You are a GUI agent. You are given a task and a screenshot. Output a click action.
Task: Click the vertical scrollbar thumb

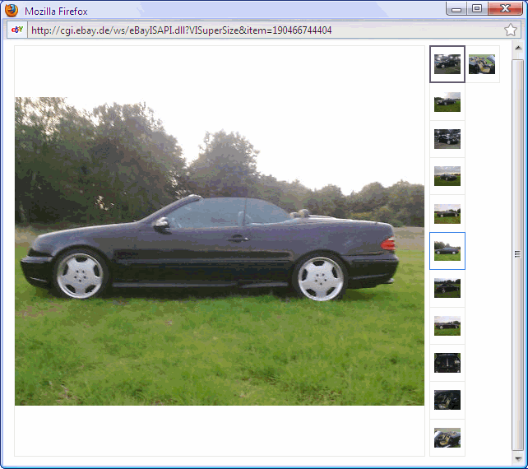point(518,254)
